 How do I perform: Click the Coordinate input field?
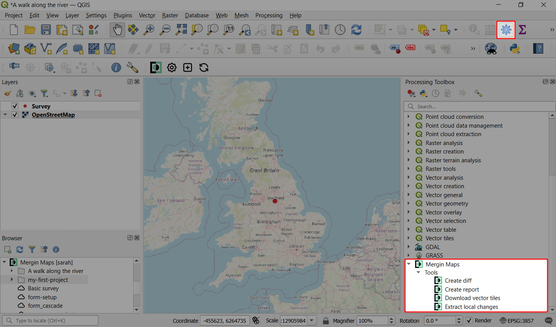(225, 320)
